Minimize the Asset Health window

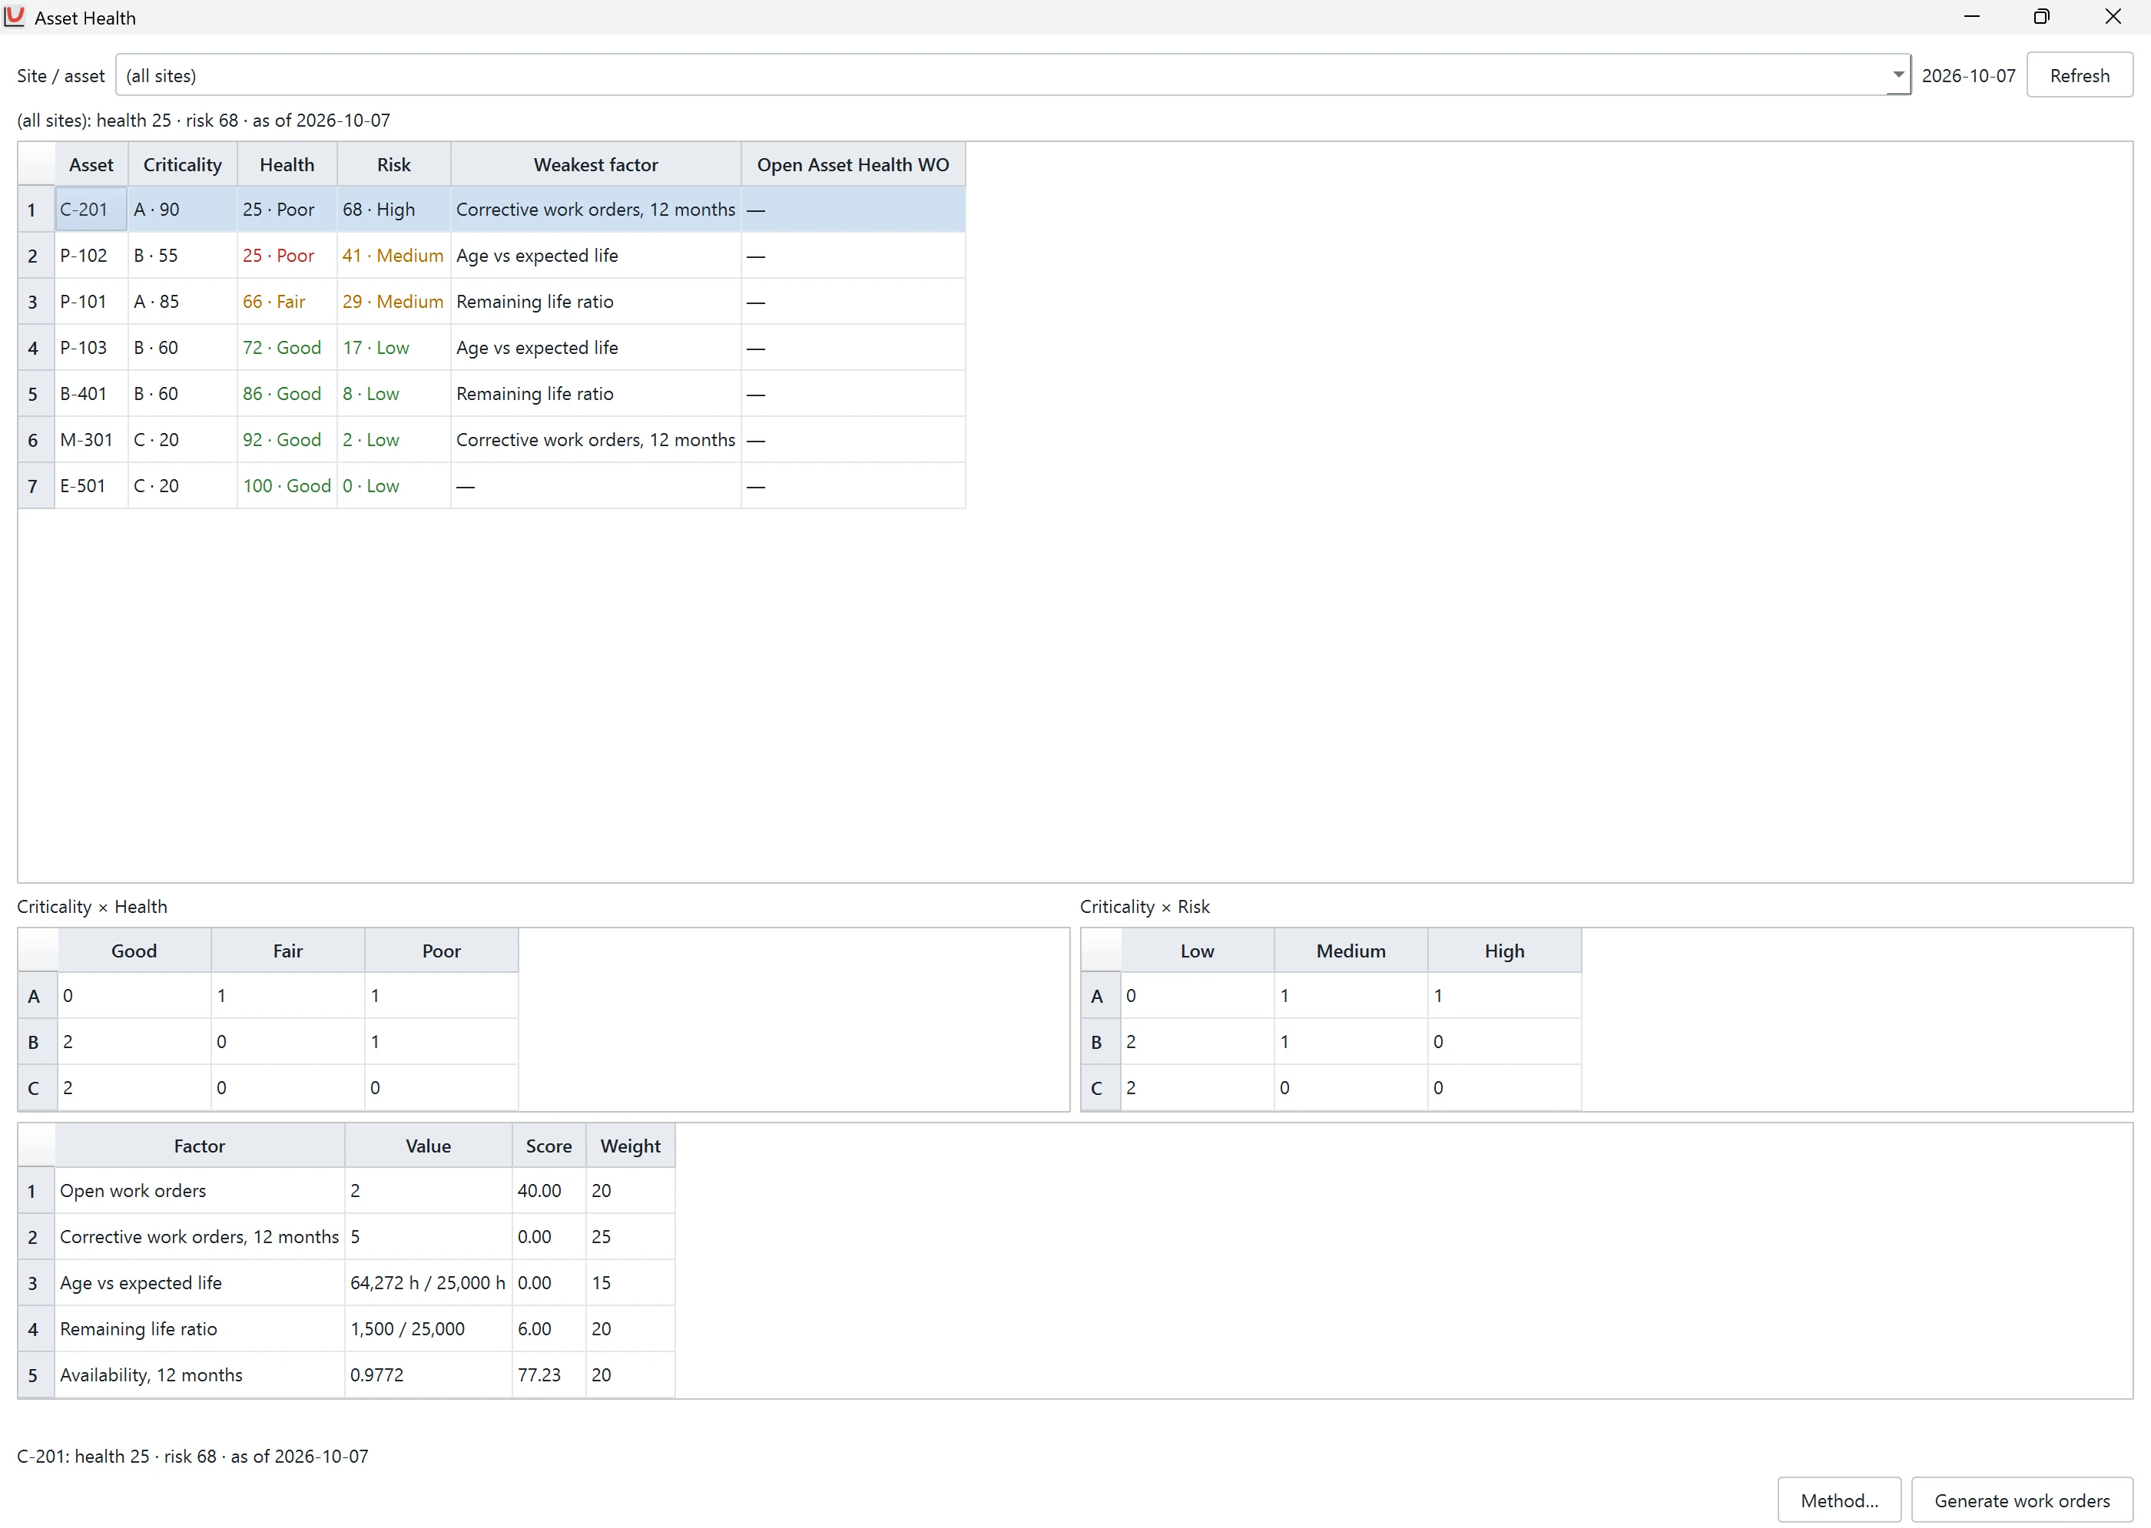pyautogui.click(x=1971, y=17)
